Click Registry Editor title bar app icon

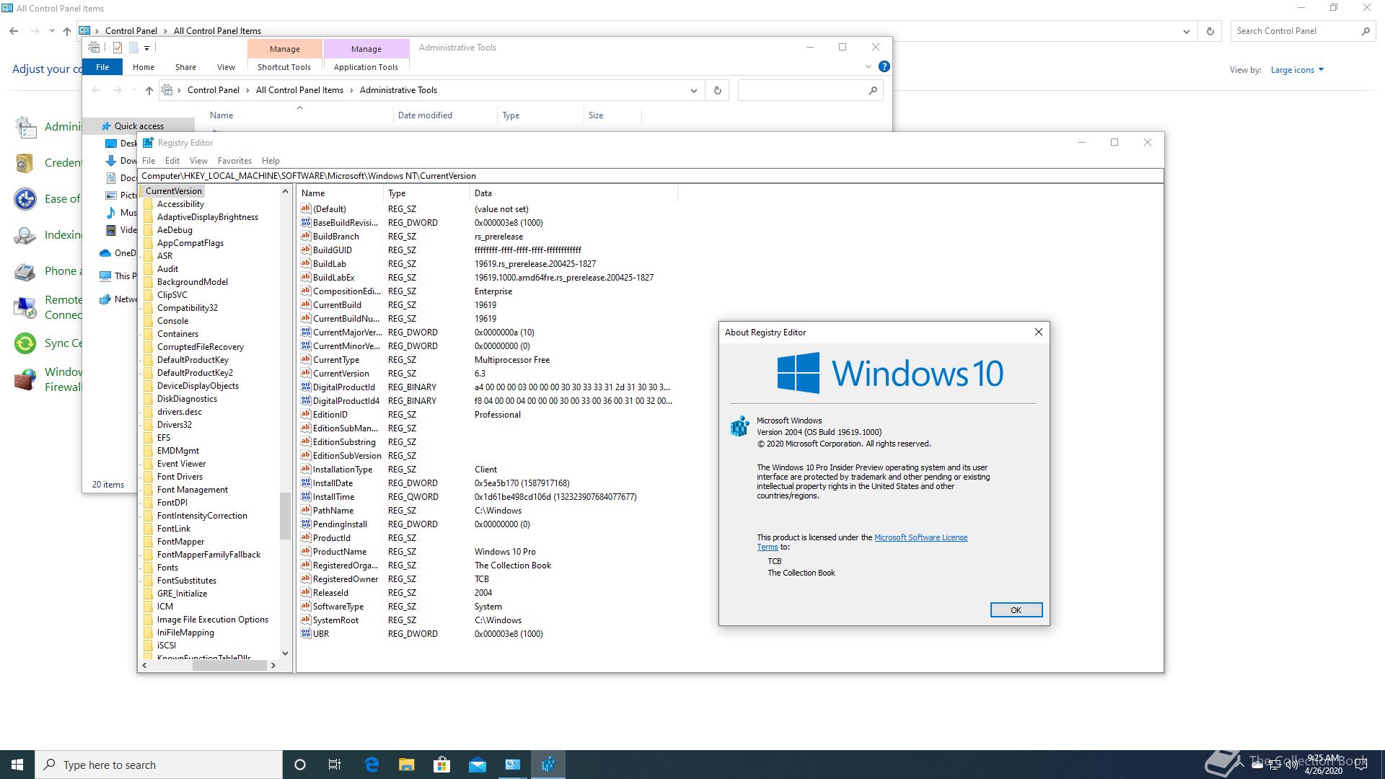pos(148,143)
